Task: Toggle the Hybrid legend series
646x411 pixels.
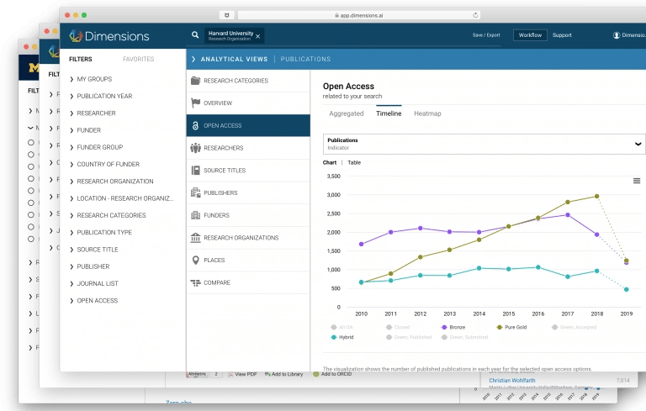Action: (345, 337)
